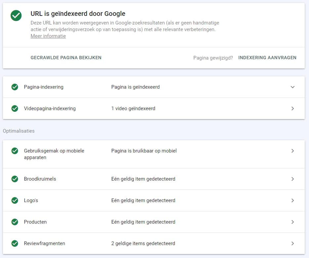Click Eén geldig item gedetecteerd in Producten row
309x258 pixels.
click(x=143, y=222)
